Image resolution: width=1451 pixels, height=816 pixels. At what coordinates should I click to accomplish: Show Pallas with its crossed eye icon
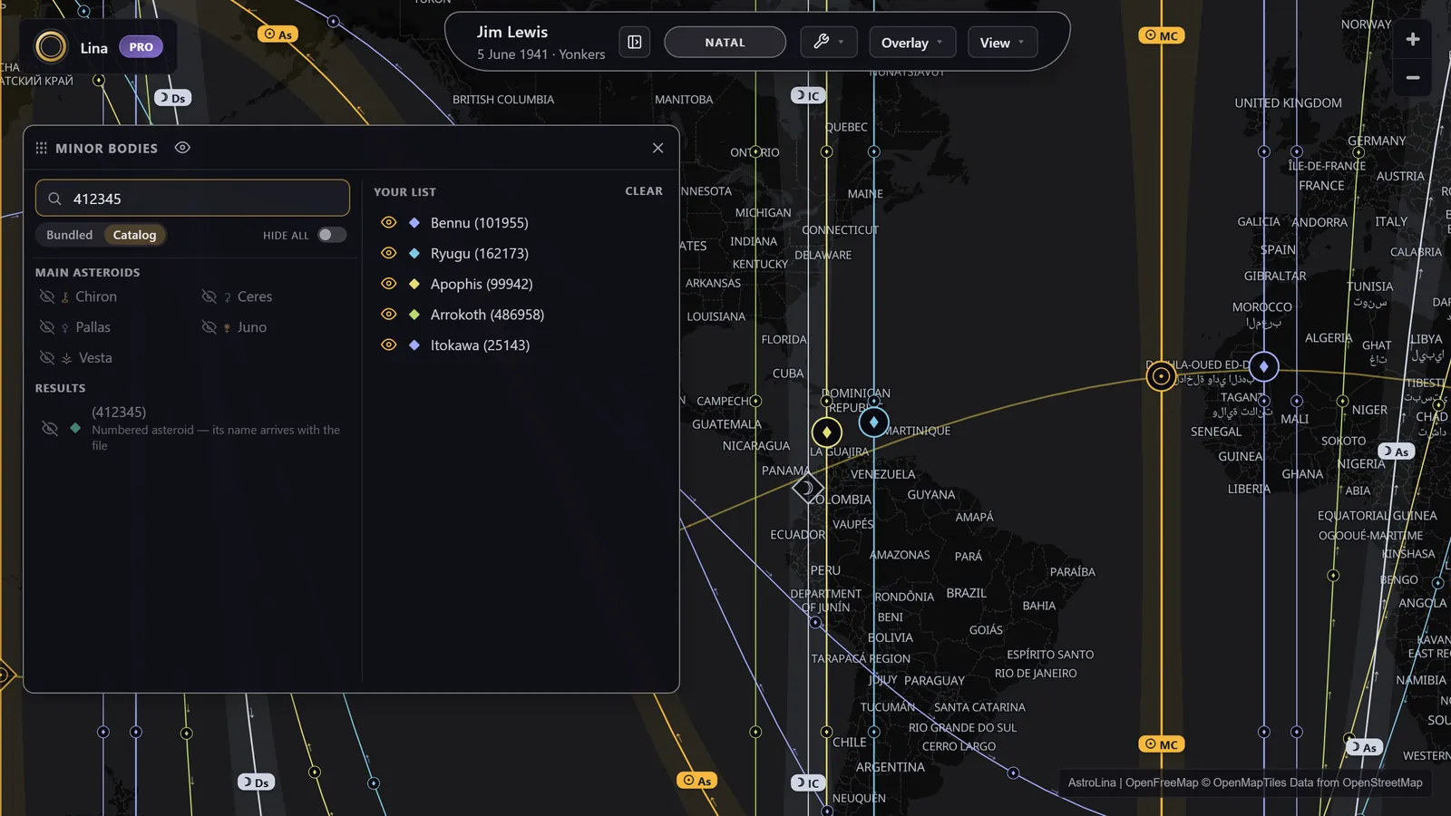(47, 327)
